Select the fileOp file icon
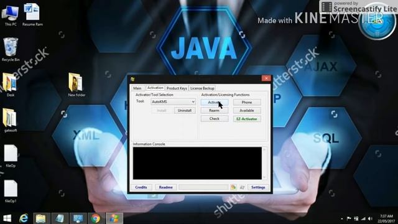Image resolution: width=398 pixels, height=224 pixels. click(x=11, y=156)
